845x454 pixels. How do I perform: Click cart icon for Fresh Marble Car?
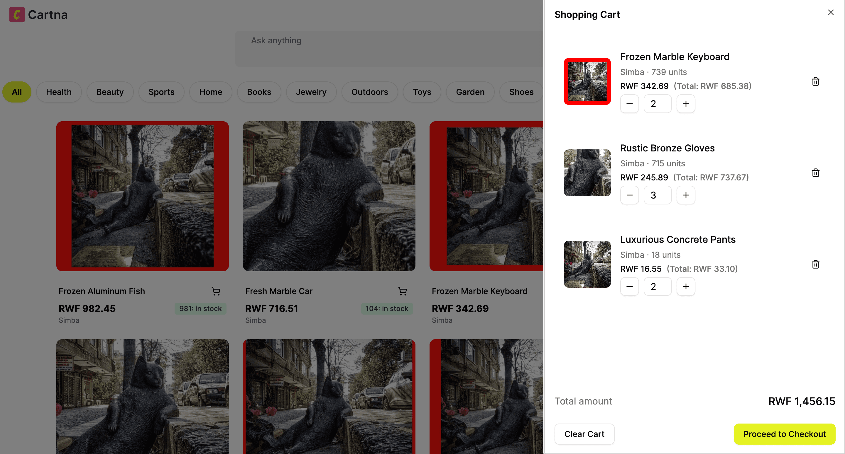[x=403, y=291]
